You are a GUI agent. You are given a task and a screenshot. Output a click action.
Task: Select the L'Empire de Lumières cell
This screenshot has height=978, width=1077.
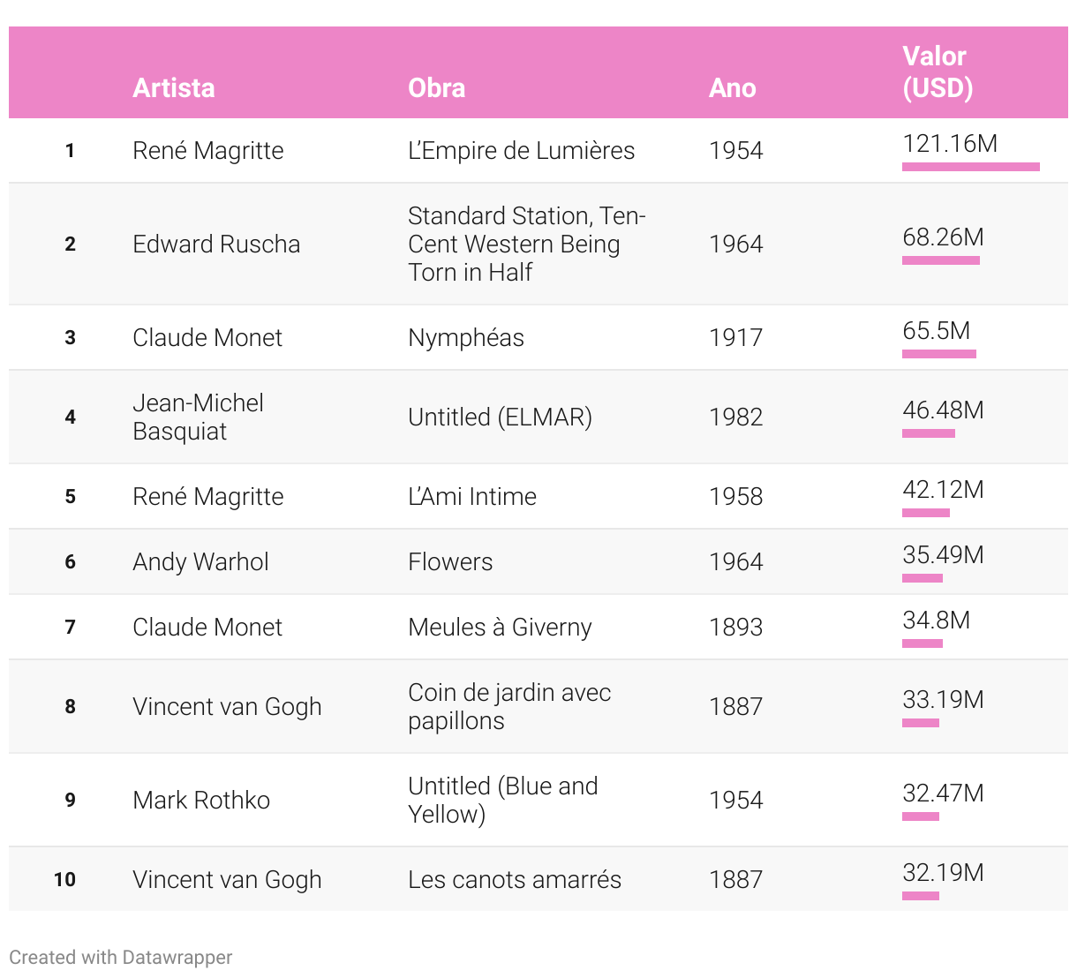521,151
